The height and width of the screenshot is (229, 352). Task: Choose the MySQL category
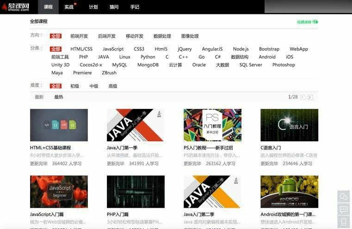point(120,65)
